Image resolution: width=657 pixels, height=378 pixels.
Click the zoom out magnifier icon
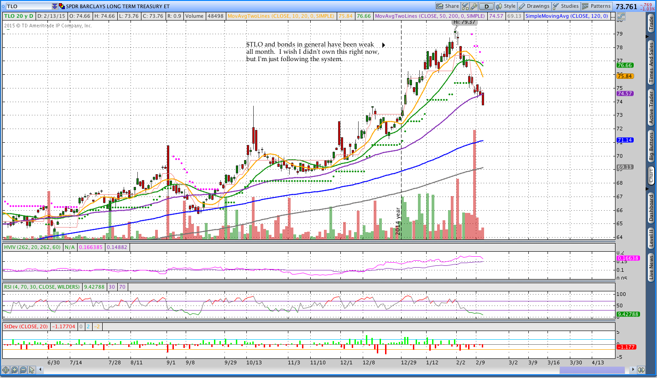tap(23, 370)
